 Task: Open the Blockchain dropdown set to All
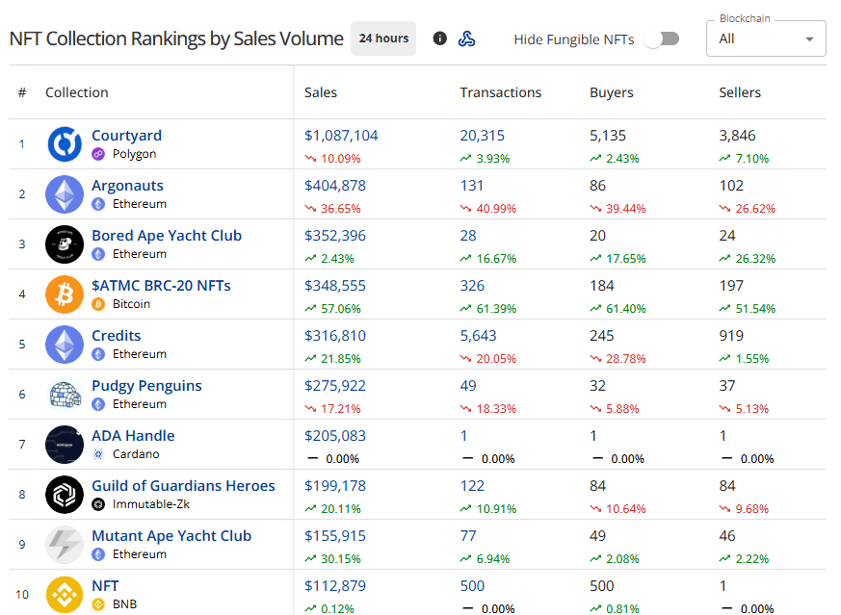click(766, 38)
